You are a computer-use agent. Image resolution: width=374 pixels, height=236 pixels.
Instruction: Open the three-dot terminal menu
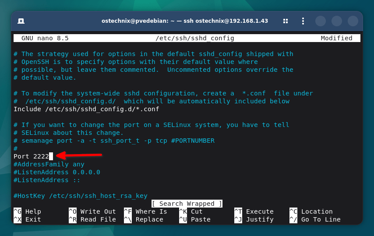303,21
